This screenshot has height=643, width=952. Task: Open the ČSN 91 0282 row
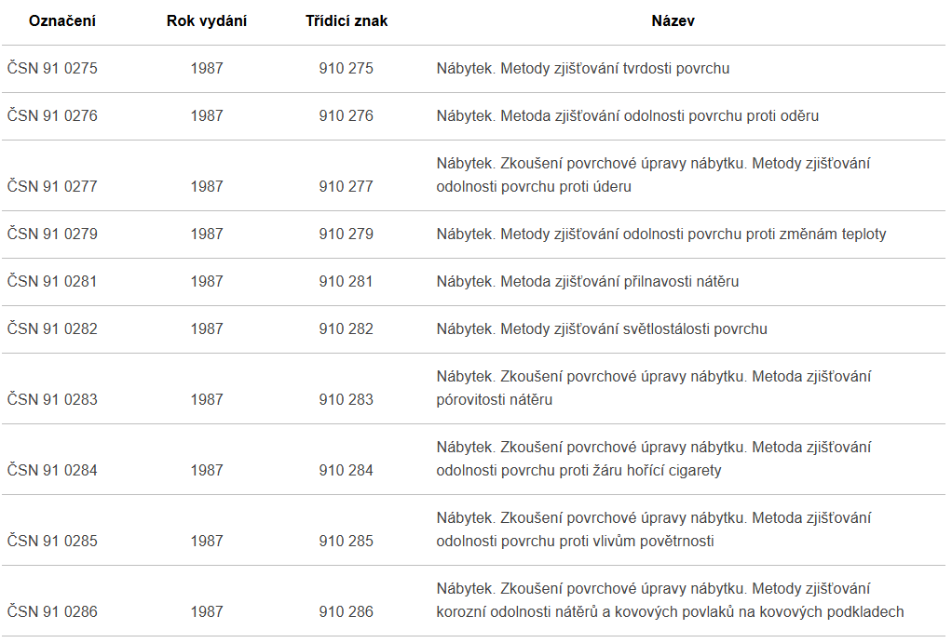coord(52,329)
